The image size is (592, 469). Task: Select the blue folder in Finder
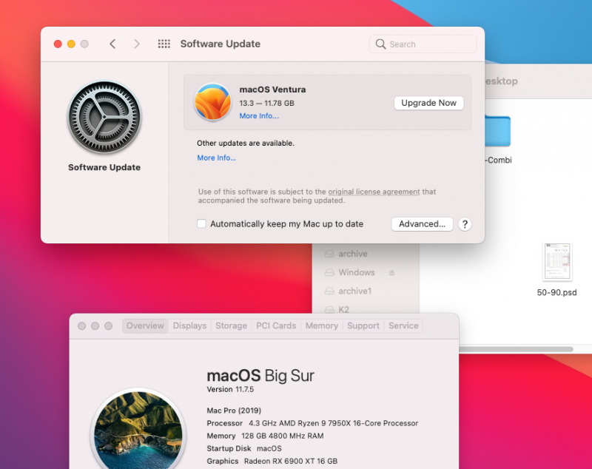pyautogui.click(x=497, y=130)
